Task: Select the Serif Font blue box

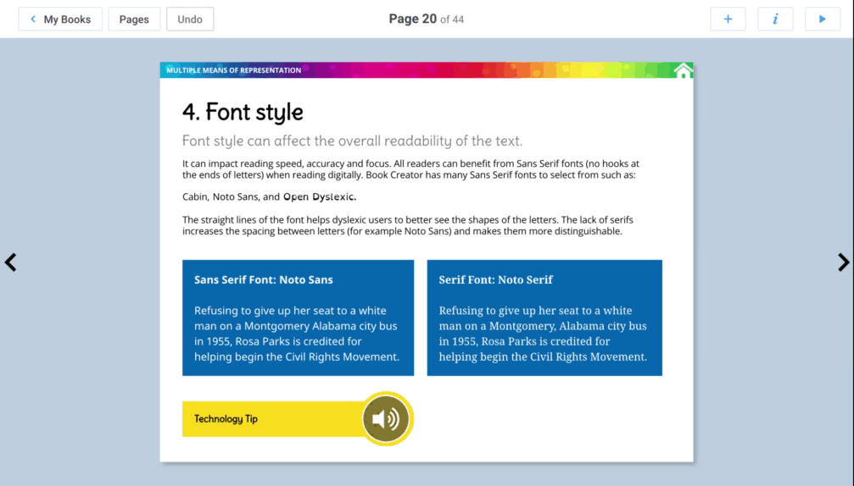Action: pos(544,318)
